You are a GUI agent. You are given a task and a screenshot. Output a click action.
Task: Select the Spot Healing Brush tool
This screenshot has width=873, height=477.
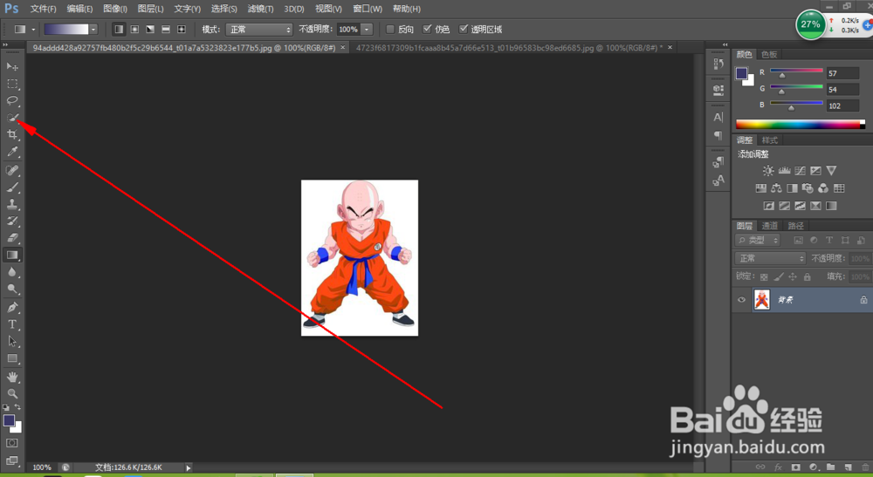(x=12, y=170)
